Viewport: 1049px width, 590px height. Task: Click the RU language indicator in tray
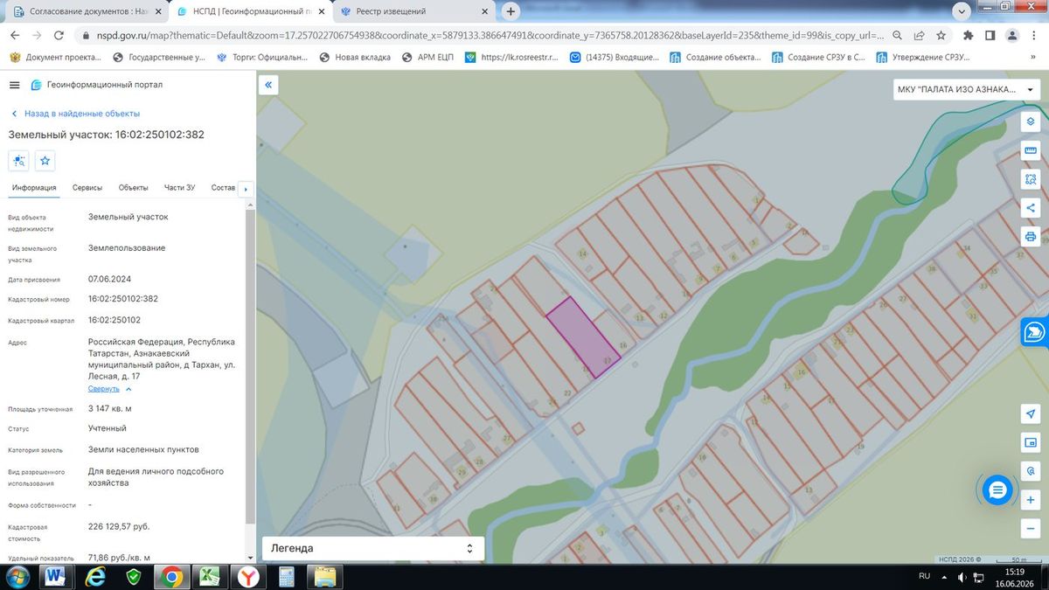[x=925, y=577]
